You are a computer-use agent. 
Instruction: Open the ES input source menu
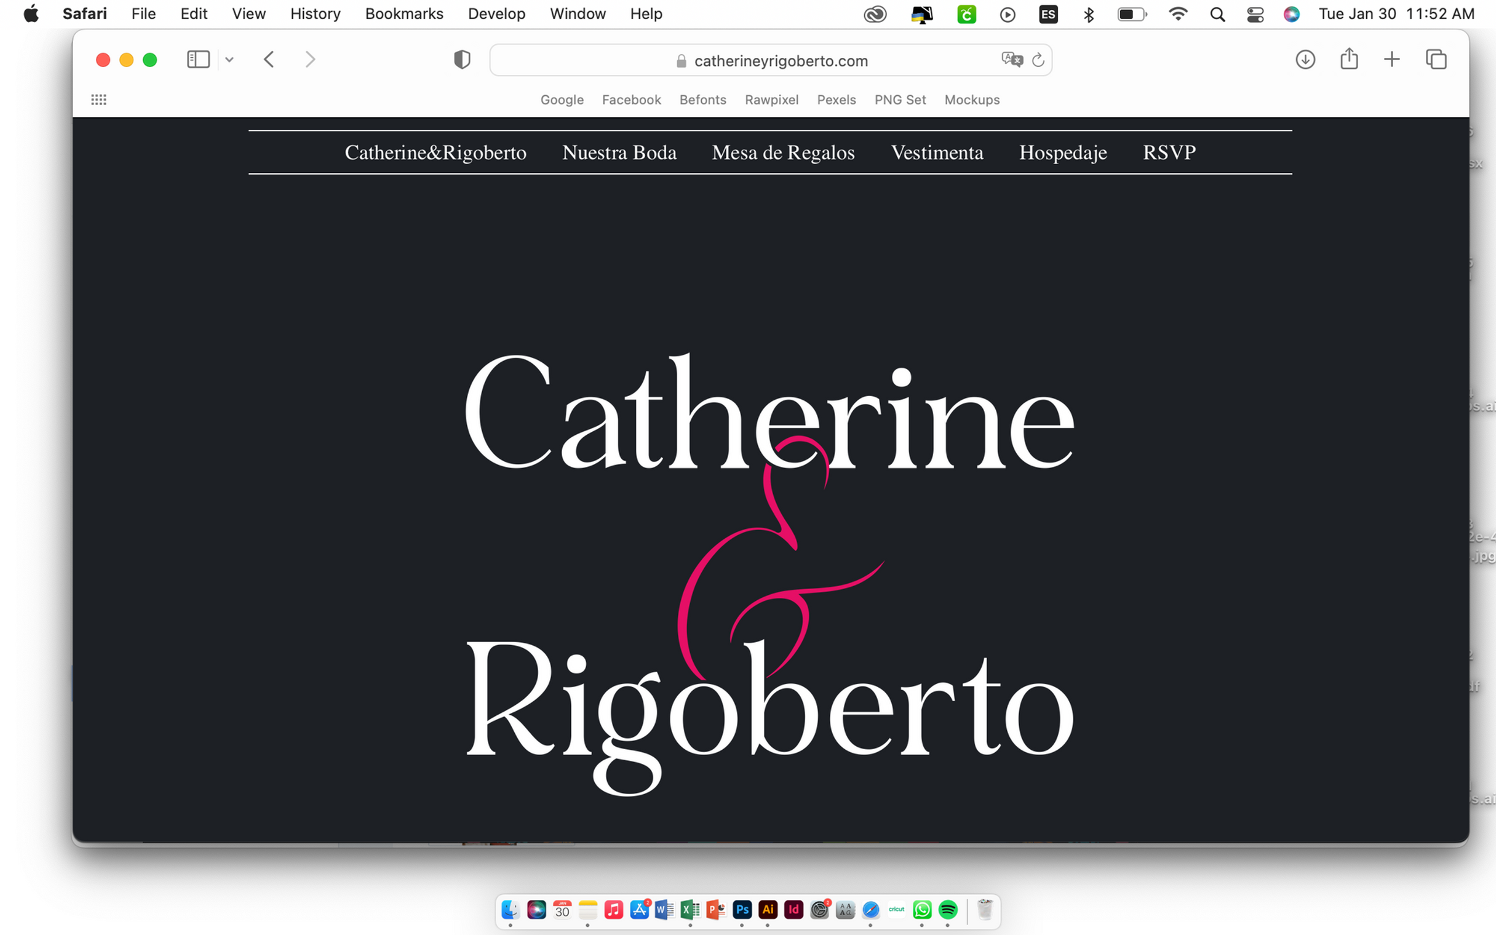pos(1048,13)
